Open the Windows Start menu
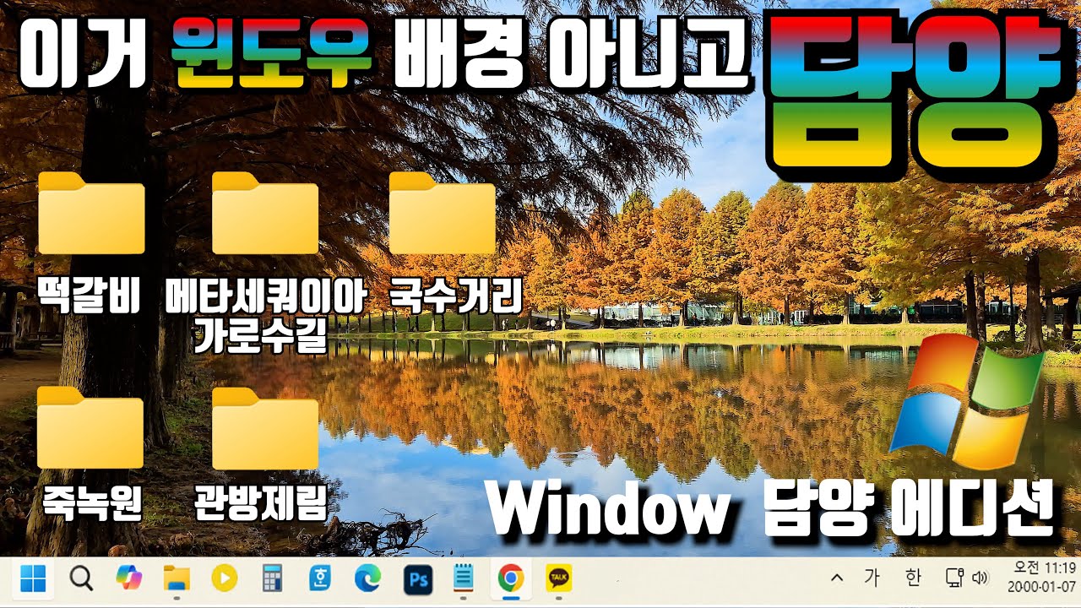This screenshot has height=608, width=1081. [x=34, y=579]
